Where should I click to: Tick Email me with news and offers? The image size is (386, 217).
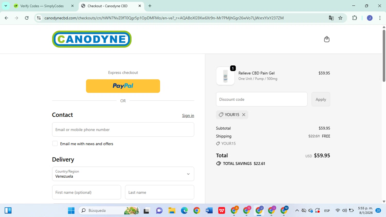click(55, 144)
